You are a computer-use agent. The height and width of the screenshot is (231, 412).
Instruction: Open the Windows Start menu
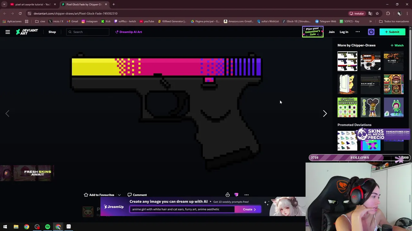[x=5, y=227]
